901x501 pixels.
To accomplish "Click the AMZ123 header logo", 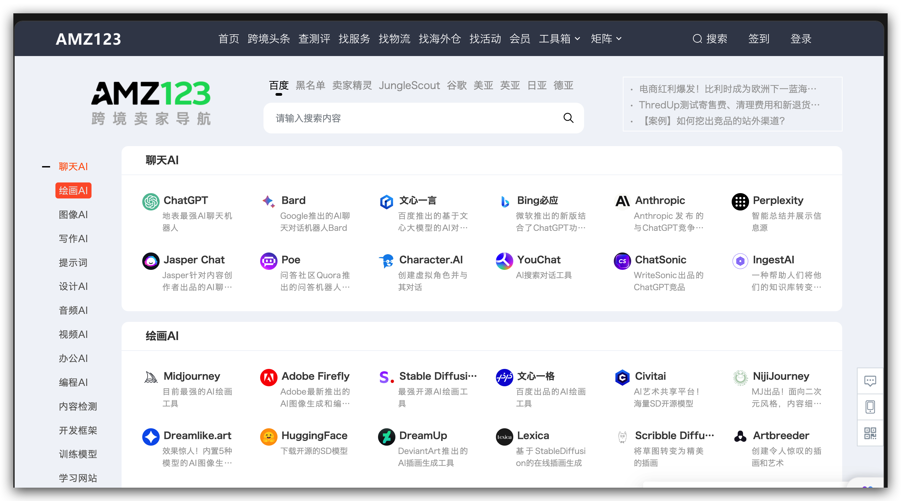I will point(88,39).
